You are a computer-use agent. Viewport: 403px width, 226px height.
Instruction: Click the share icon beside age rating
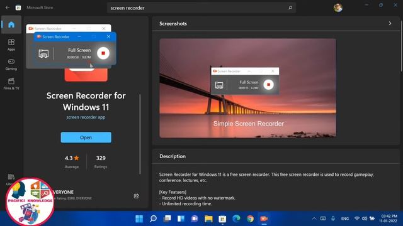coord(136,196)
